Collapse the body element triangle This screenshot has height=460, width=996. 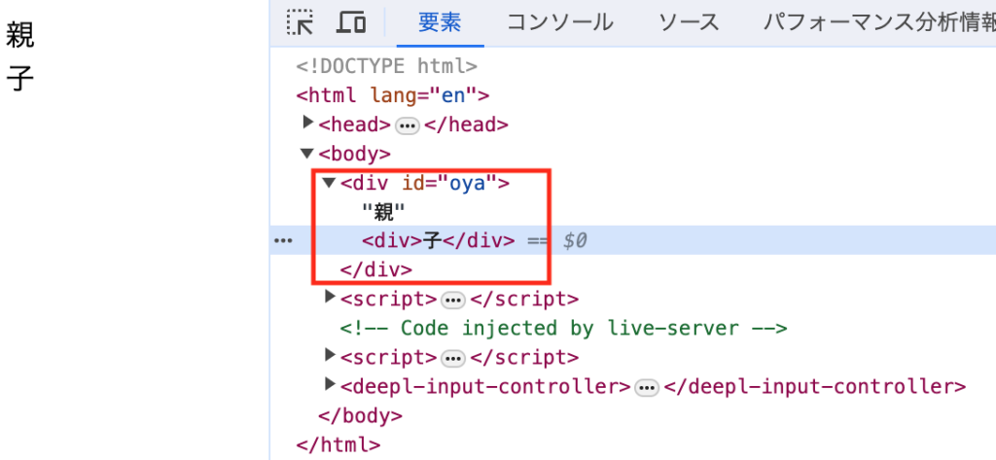[x=307, y=153]
